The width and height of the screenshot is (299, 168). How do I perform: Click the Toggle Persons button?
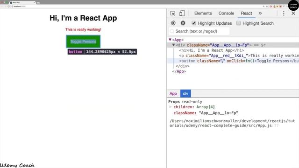83,42
